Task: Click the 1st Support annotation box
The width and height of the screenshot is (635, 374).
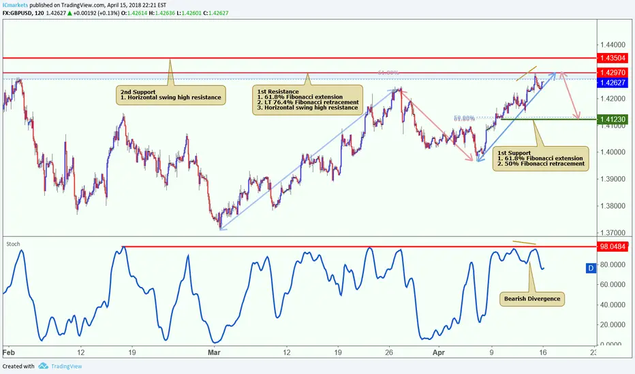Action: (x=541, y=158)
